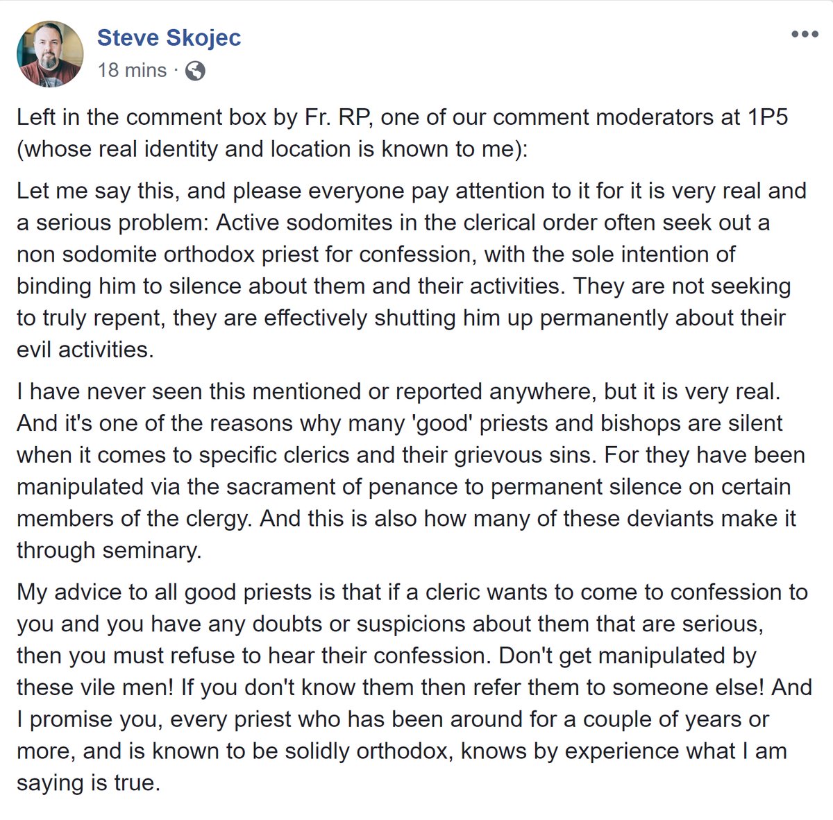
Task: Click the paragraph beginning "I have never seen"
Action: pyautogui.click(x=411, y=471)
